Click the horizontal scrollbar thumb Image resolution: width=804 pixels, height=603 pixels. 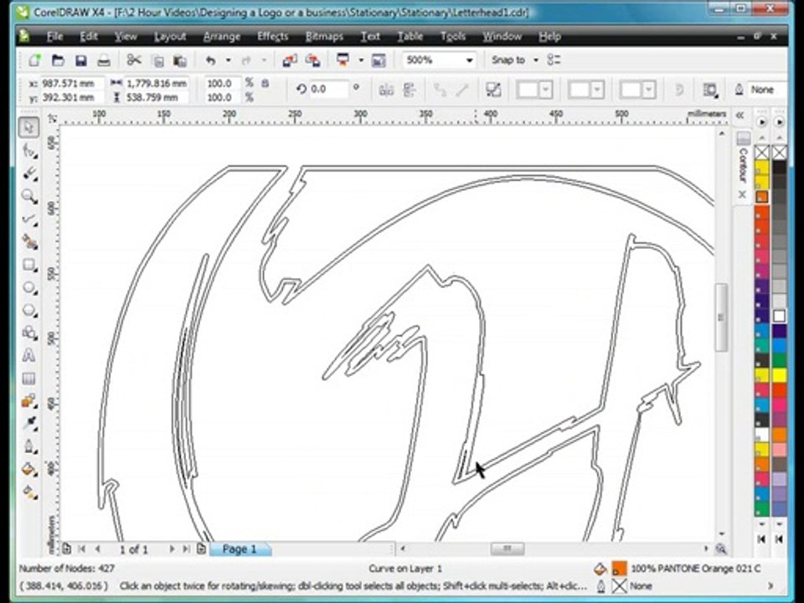(508, 549)
